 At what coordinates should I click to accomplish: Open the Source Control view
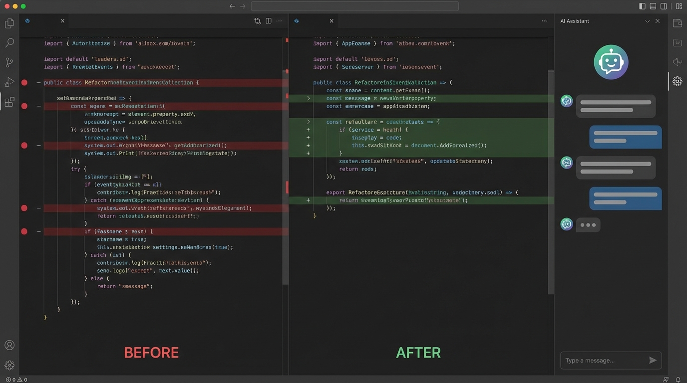point(9,62)
